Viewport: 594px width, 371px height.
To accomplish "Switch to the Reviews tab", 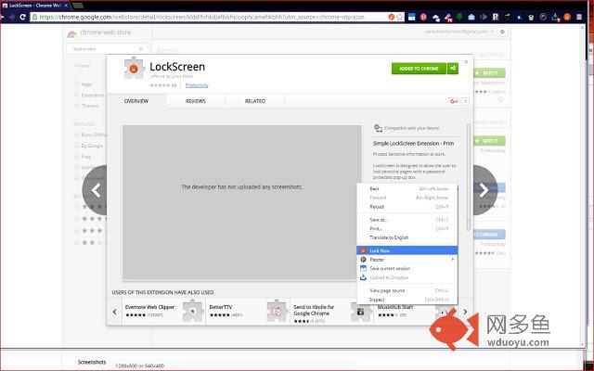I will pos(196,100).
